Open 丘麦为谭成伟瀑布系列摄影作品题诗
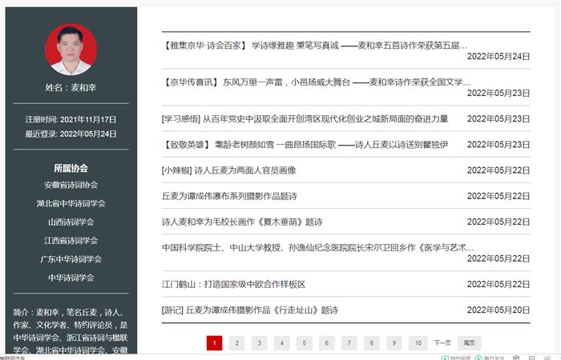 229,196
